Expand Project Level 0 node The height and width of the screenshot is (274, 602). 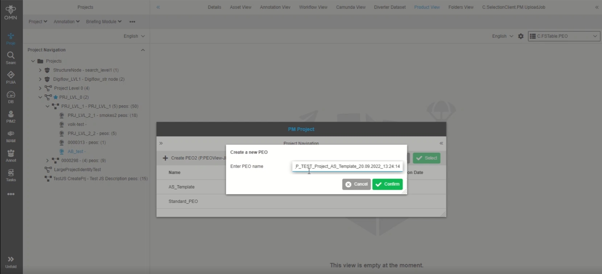(x=40, y=88)
